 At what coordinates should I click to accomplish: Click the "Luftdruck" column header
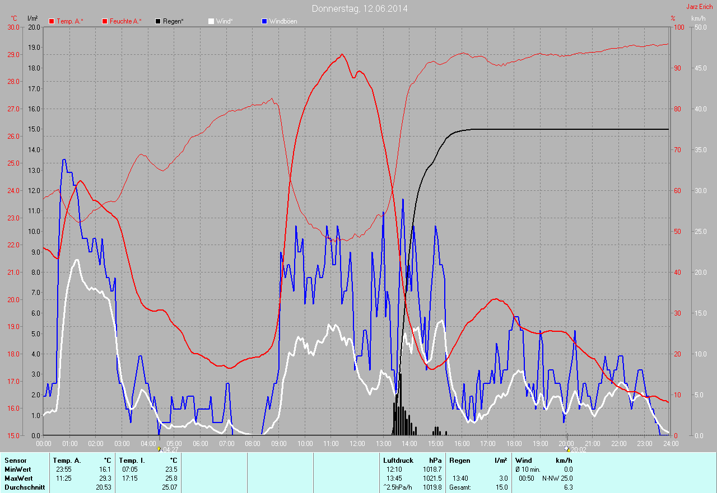tap(398, 461)
